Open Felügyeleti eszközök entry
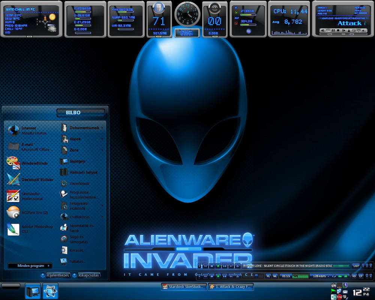Screen dimensions: 375x300 82,206
